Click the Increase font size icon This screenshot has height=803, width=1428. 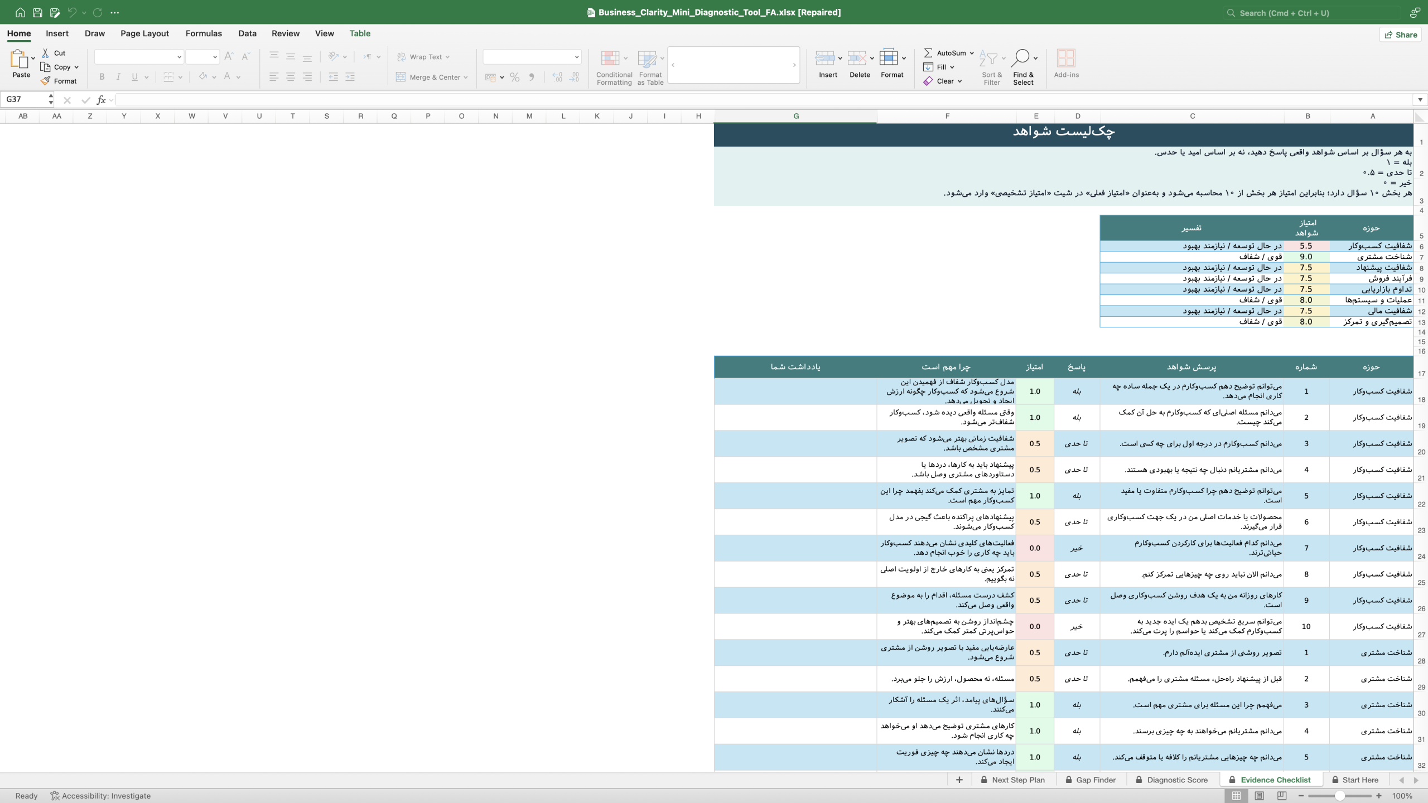229,56
